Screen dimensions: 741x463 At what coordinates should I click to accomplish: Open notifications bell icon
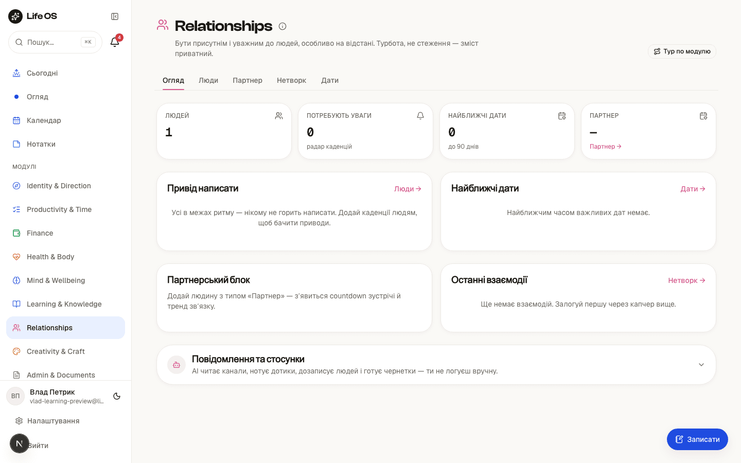(115, 42)
